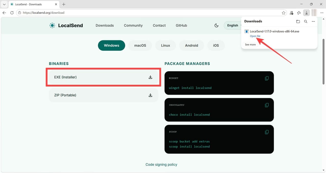This screenshot has height=173, width=326.
Task: Click See more in Downloads panel
Action: click(250, 45)
